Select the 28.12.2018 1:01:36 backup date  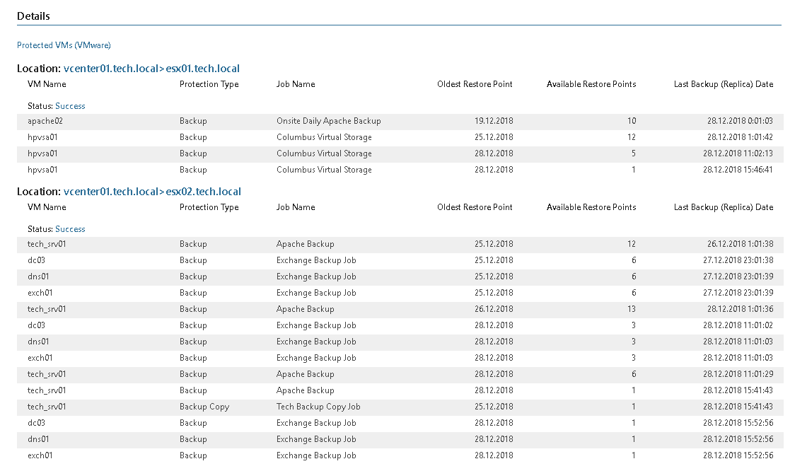[740, 309]
